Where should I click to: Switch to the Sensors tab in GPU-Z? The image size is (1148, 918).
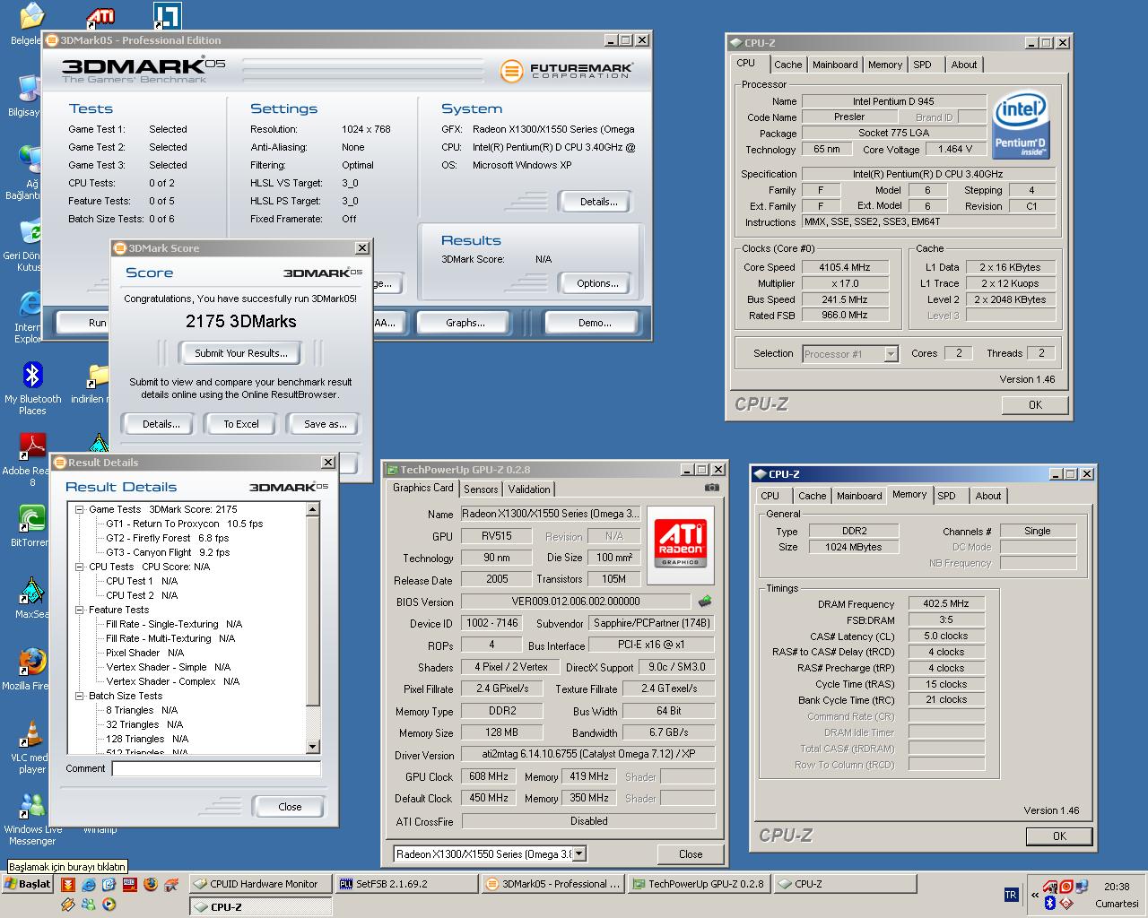point(481,489)
